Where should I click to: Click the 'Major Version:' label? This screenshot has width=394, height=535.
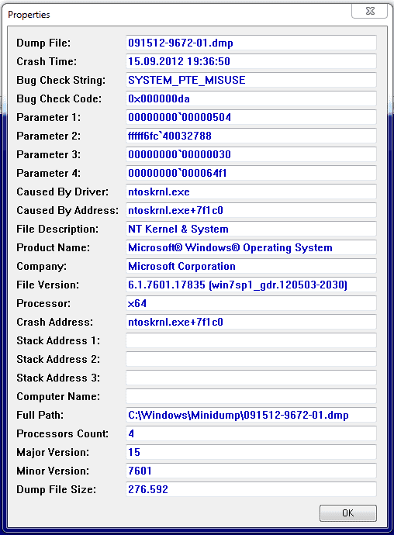[x=53, y=453]
